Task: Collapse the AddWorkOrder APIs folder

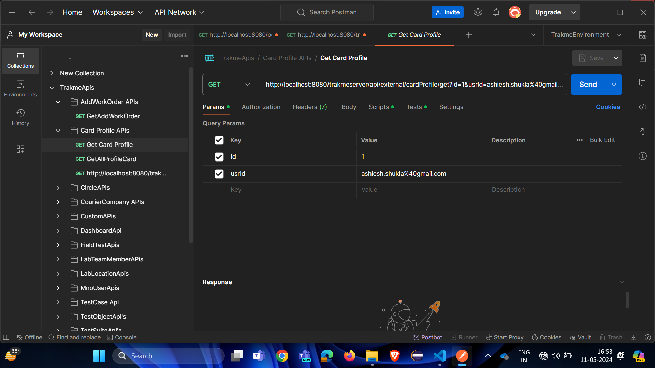Action: [58, 102]
